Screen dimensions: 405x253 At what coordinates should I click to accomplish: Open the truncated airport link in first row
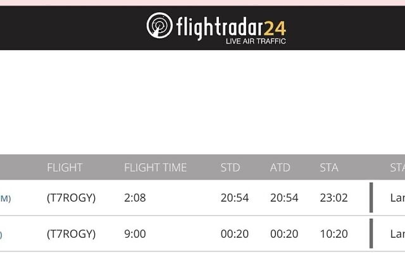point(5,199)
